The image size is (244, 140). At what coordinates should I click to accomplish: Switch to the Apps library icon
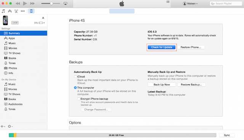pyautogui.click(x=10, y=11)
